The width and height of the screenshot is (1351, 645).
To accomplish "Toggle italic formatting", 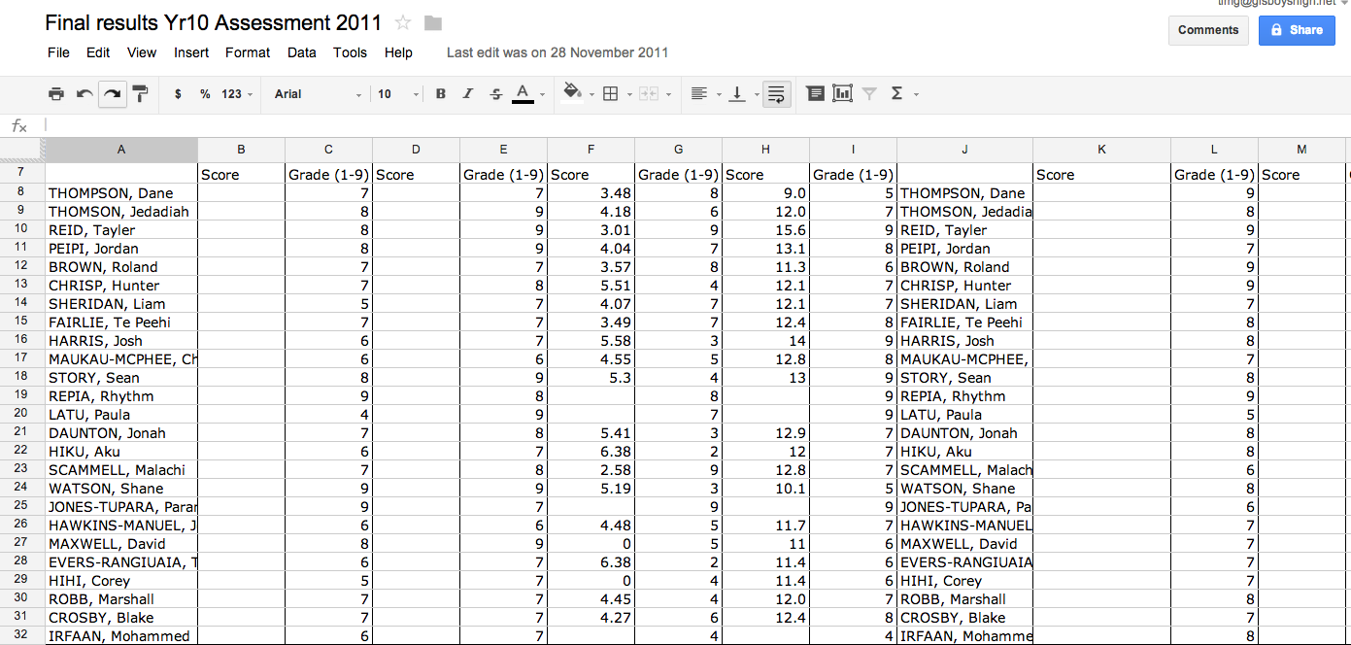I will (x=467, y=94).
